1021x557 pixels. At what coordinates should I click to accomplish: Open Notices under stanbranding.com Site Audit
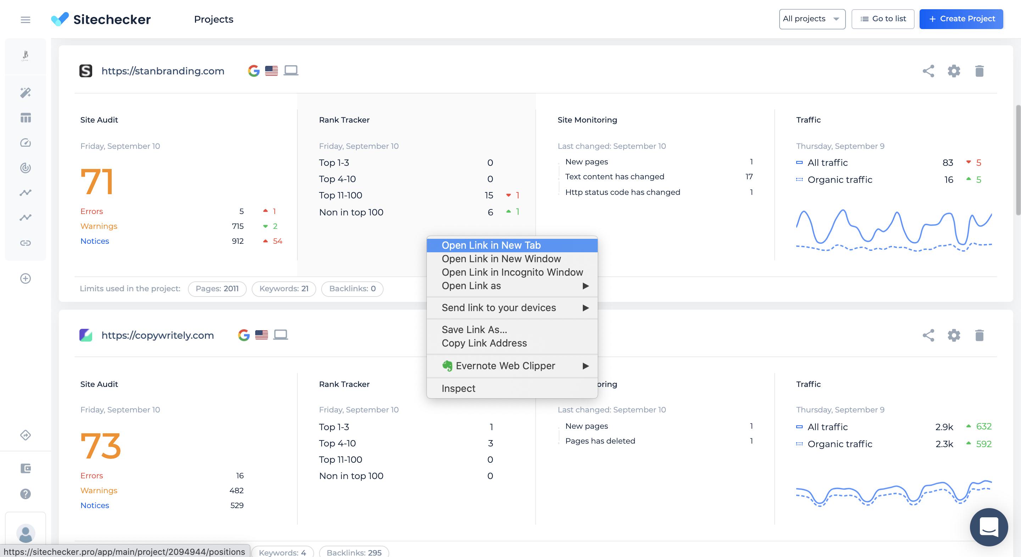click(94, 241)
